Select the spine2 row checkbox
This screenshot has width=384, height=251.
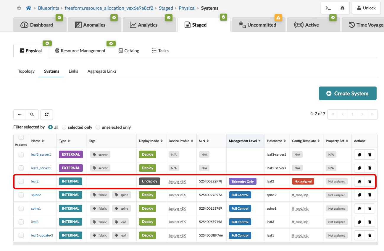tap(21, 195)
